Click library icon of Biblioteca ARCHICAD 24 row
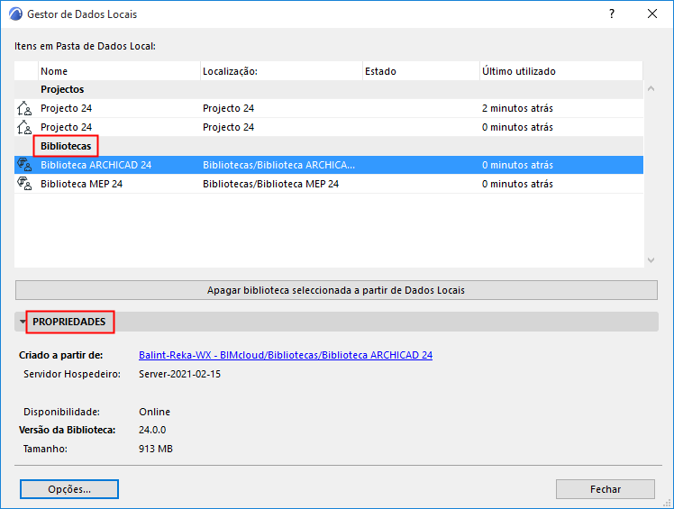674x509 pixels. 24,165
